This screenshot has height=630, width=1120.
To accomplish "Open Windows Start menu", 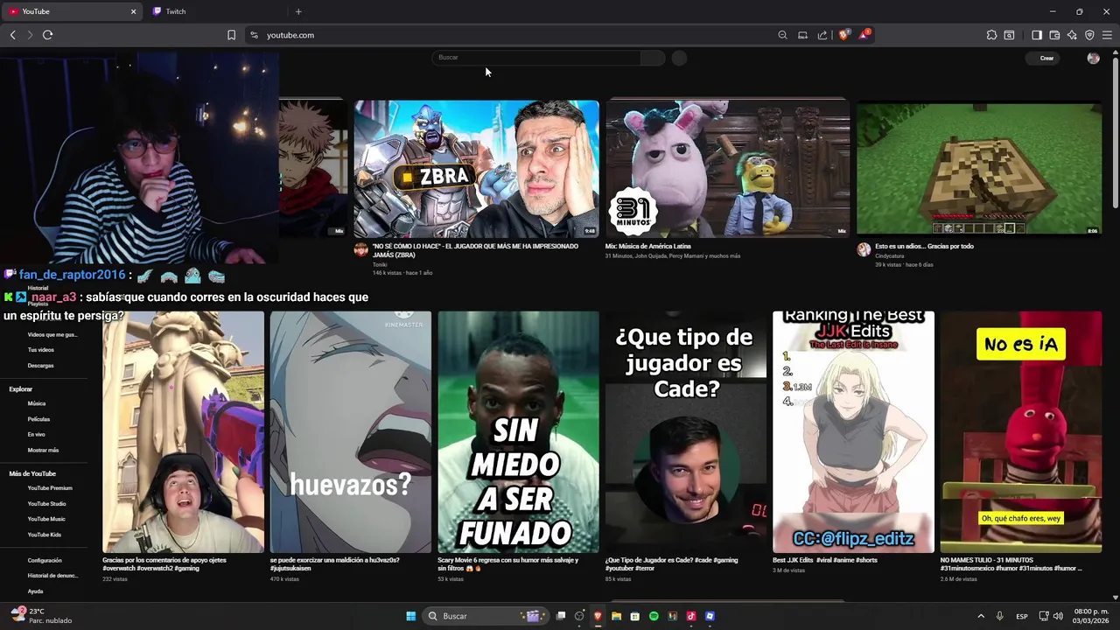I will click(410, 616).
